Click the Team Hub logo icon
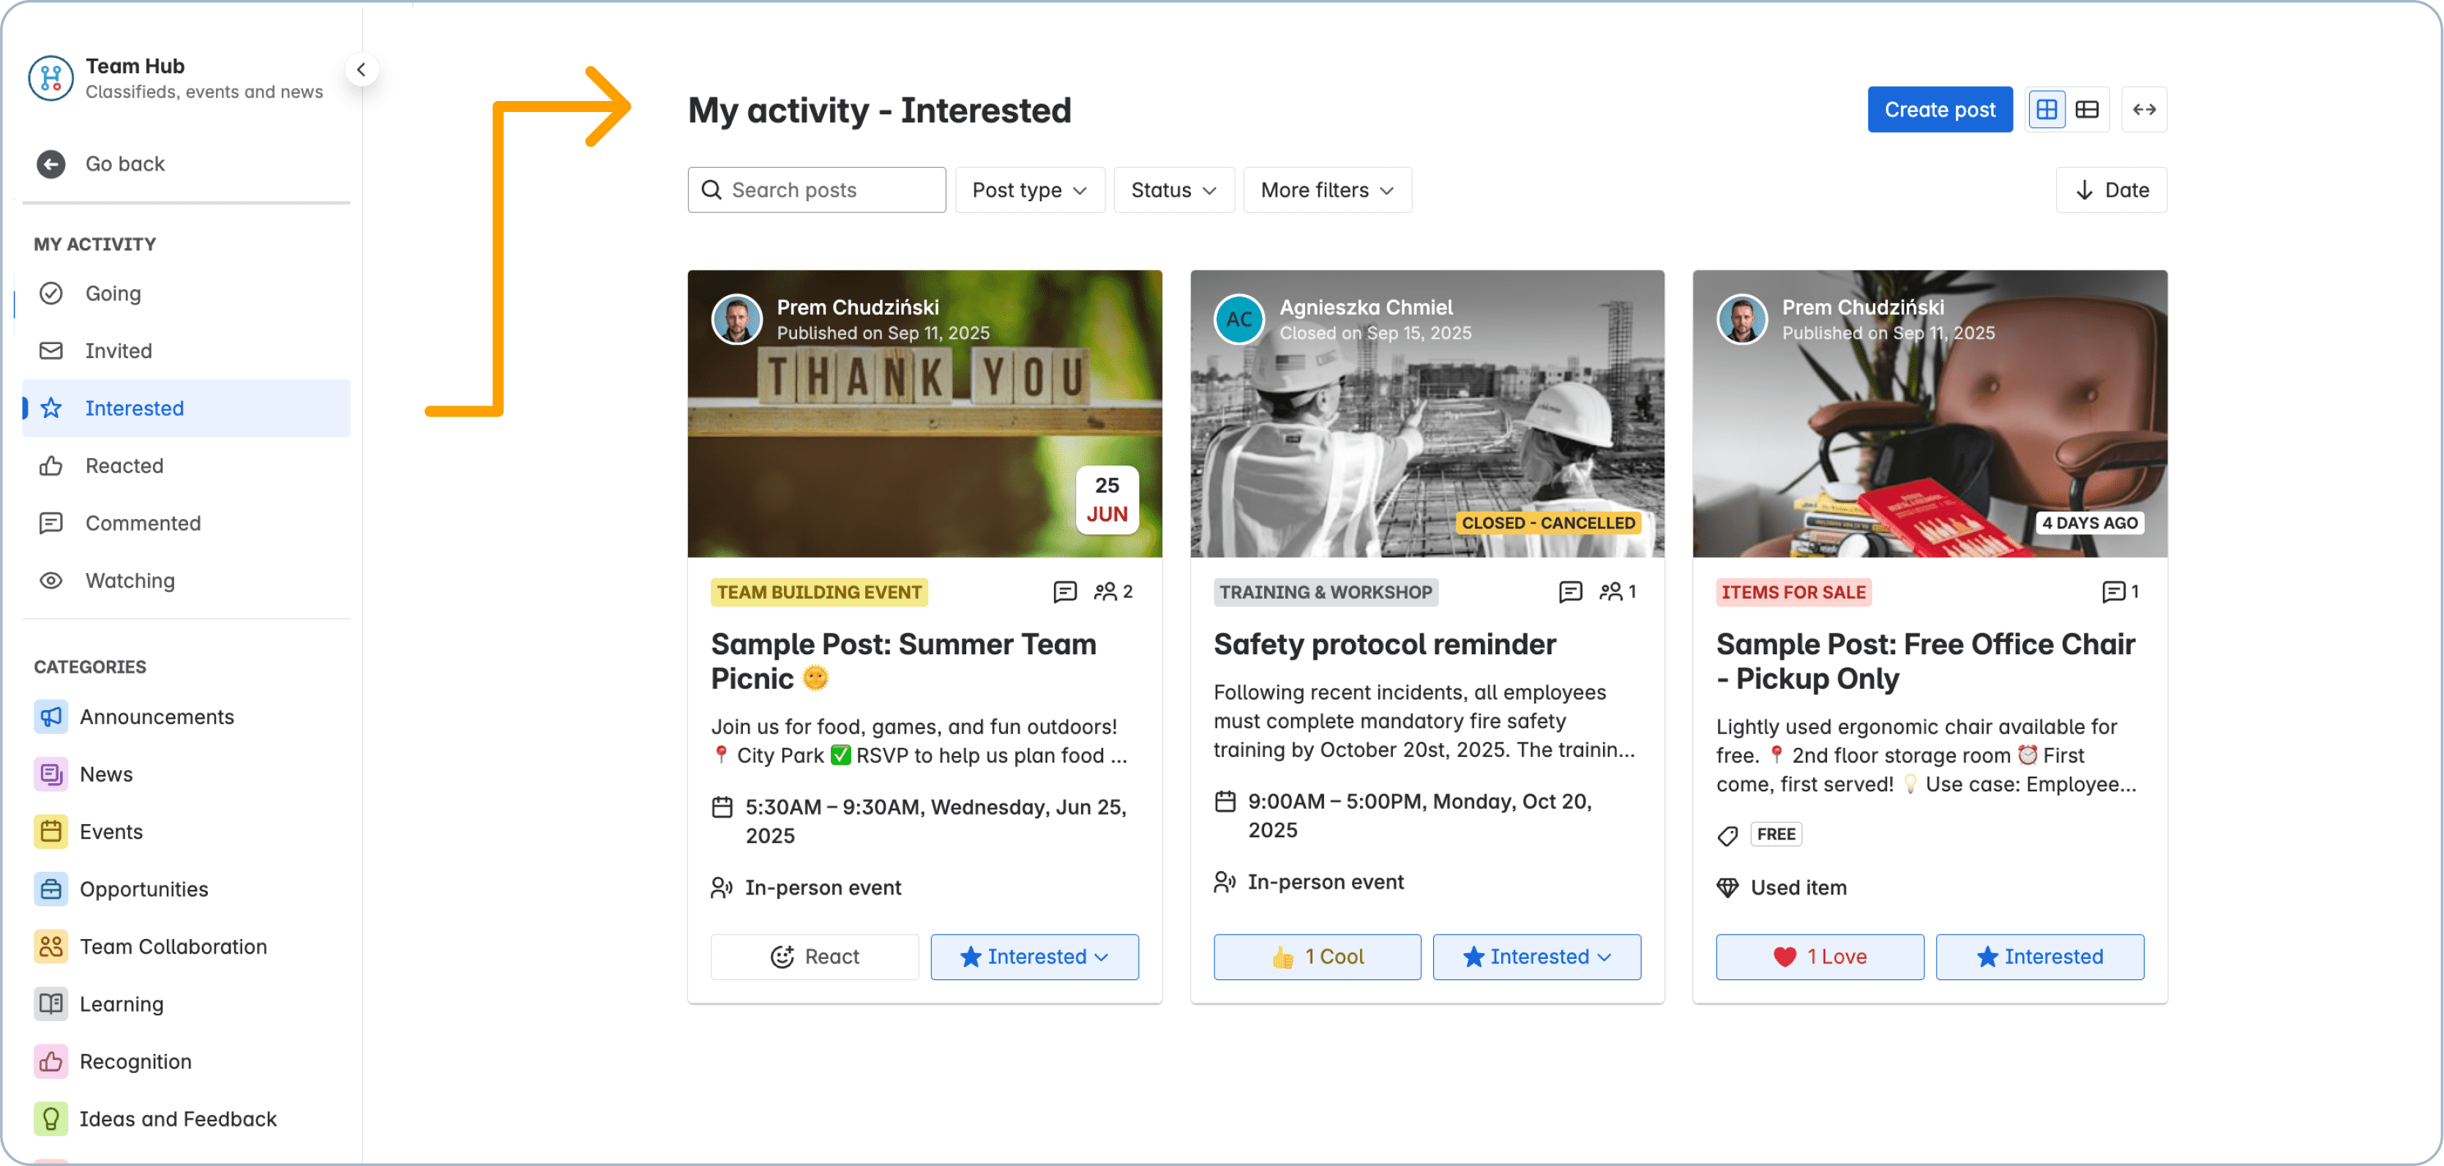 (x=51, y=78)
